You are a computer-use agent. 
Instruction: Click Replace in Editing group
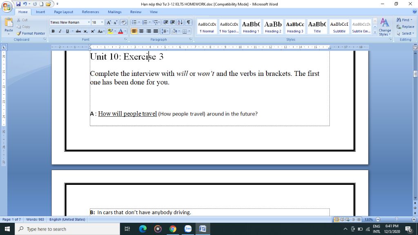click(405, 27)
